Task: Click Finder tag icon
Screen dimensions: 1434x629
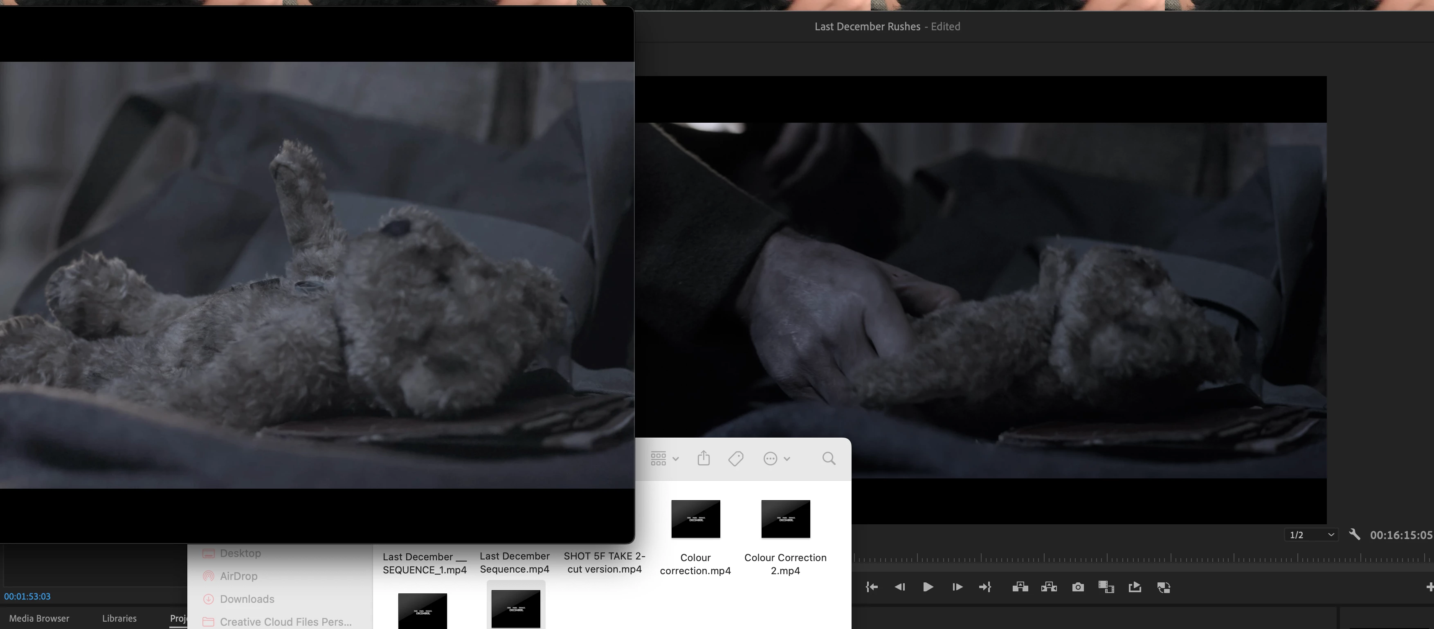Action: (735, 459)
